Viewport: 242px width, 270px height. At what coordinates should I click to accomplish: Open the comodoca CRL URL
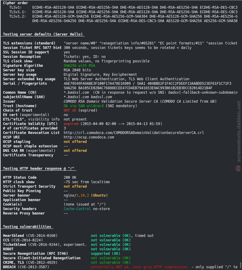(134, 133)
